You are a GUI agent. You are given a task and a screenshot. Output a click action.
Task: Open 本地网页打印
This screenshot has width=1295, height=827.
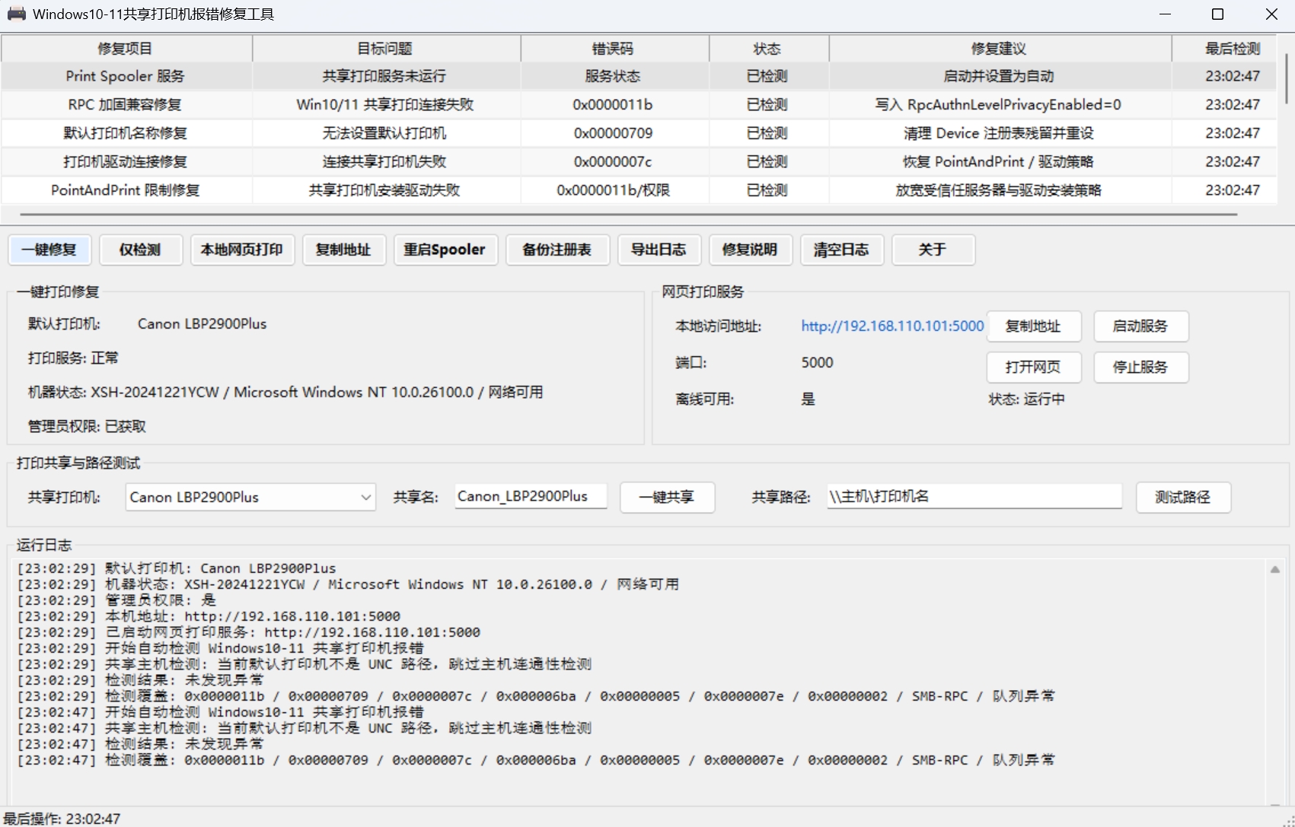click(242, 250)
